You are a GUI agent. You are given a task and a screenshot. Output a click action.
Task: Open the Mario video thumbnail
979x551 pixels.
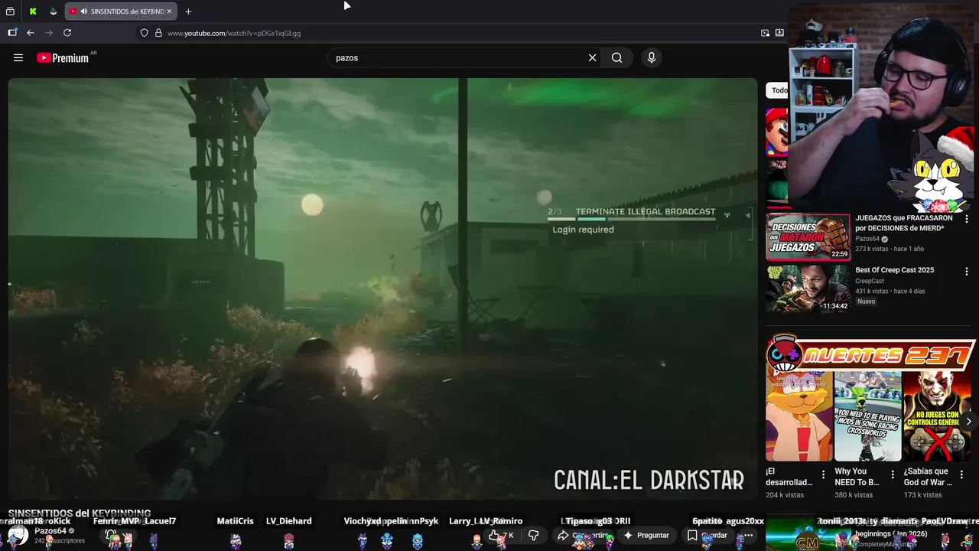click(x=777, y=132)
